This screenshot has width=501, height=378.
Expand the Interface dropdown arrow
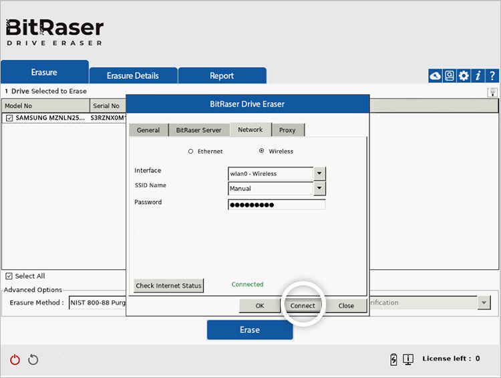pos(319,174)
